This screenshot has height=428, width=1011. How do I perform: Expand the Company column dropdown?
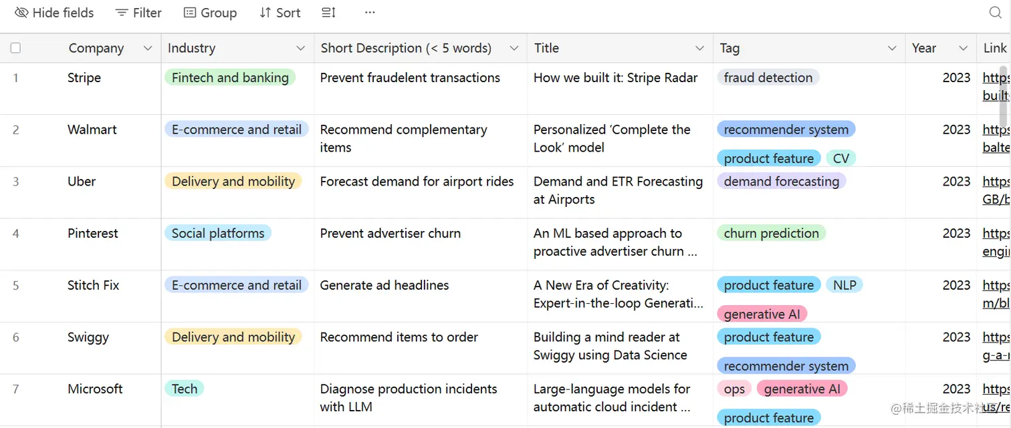tap(148, 48)
